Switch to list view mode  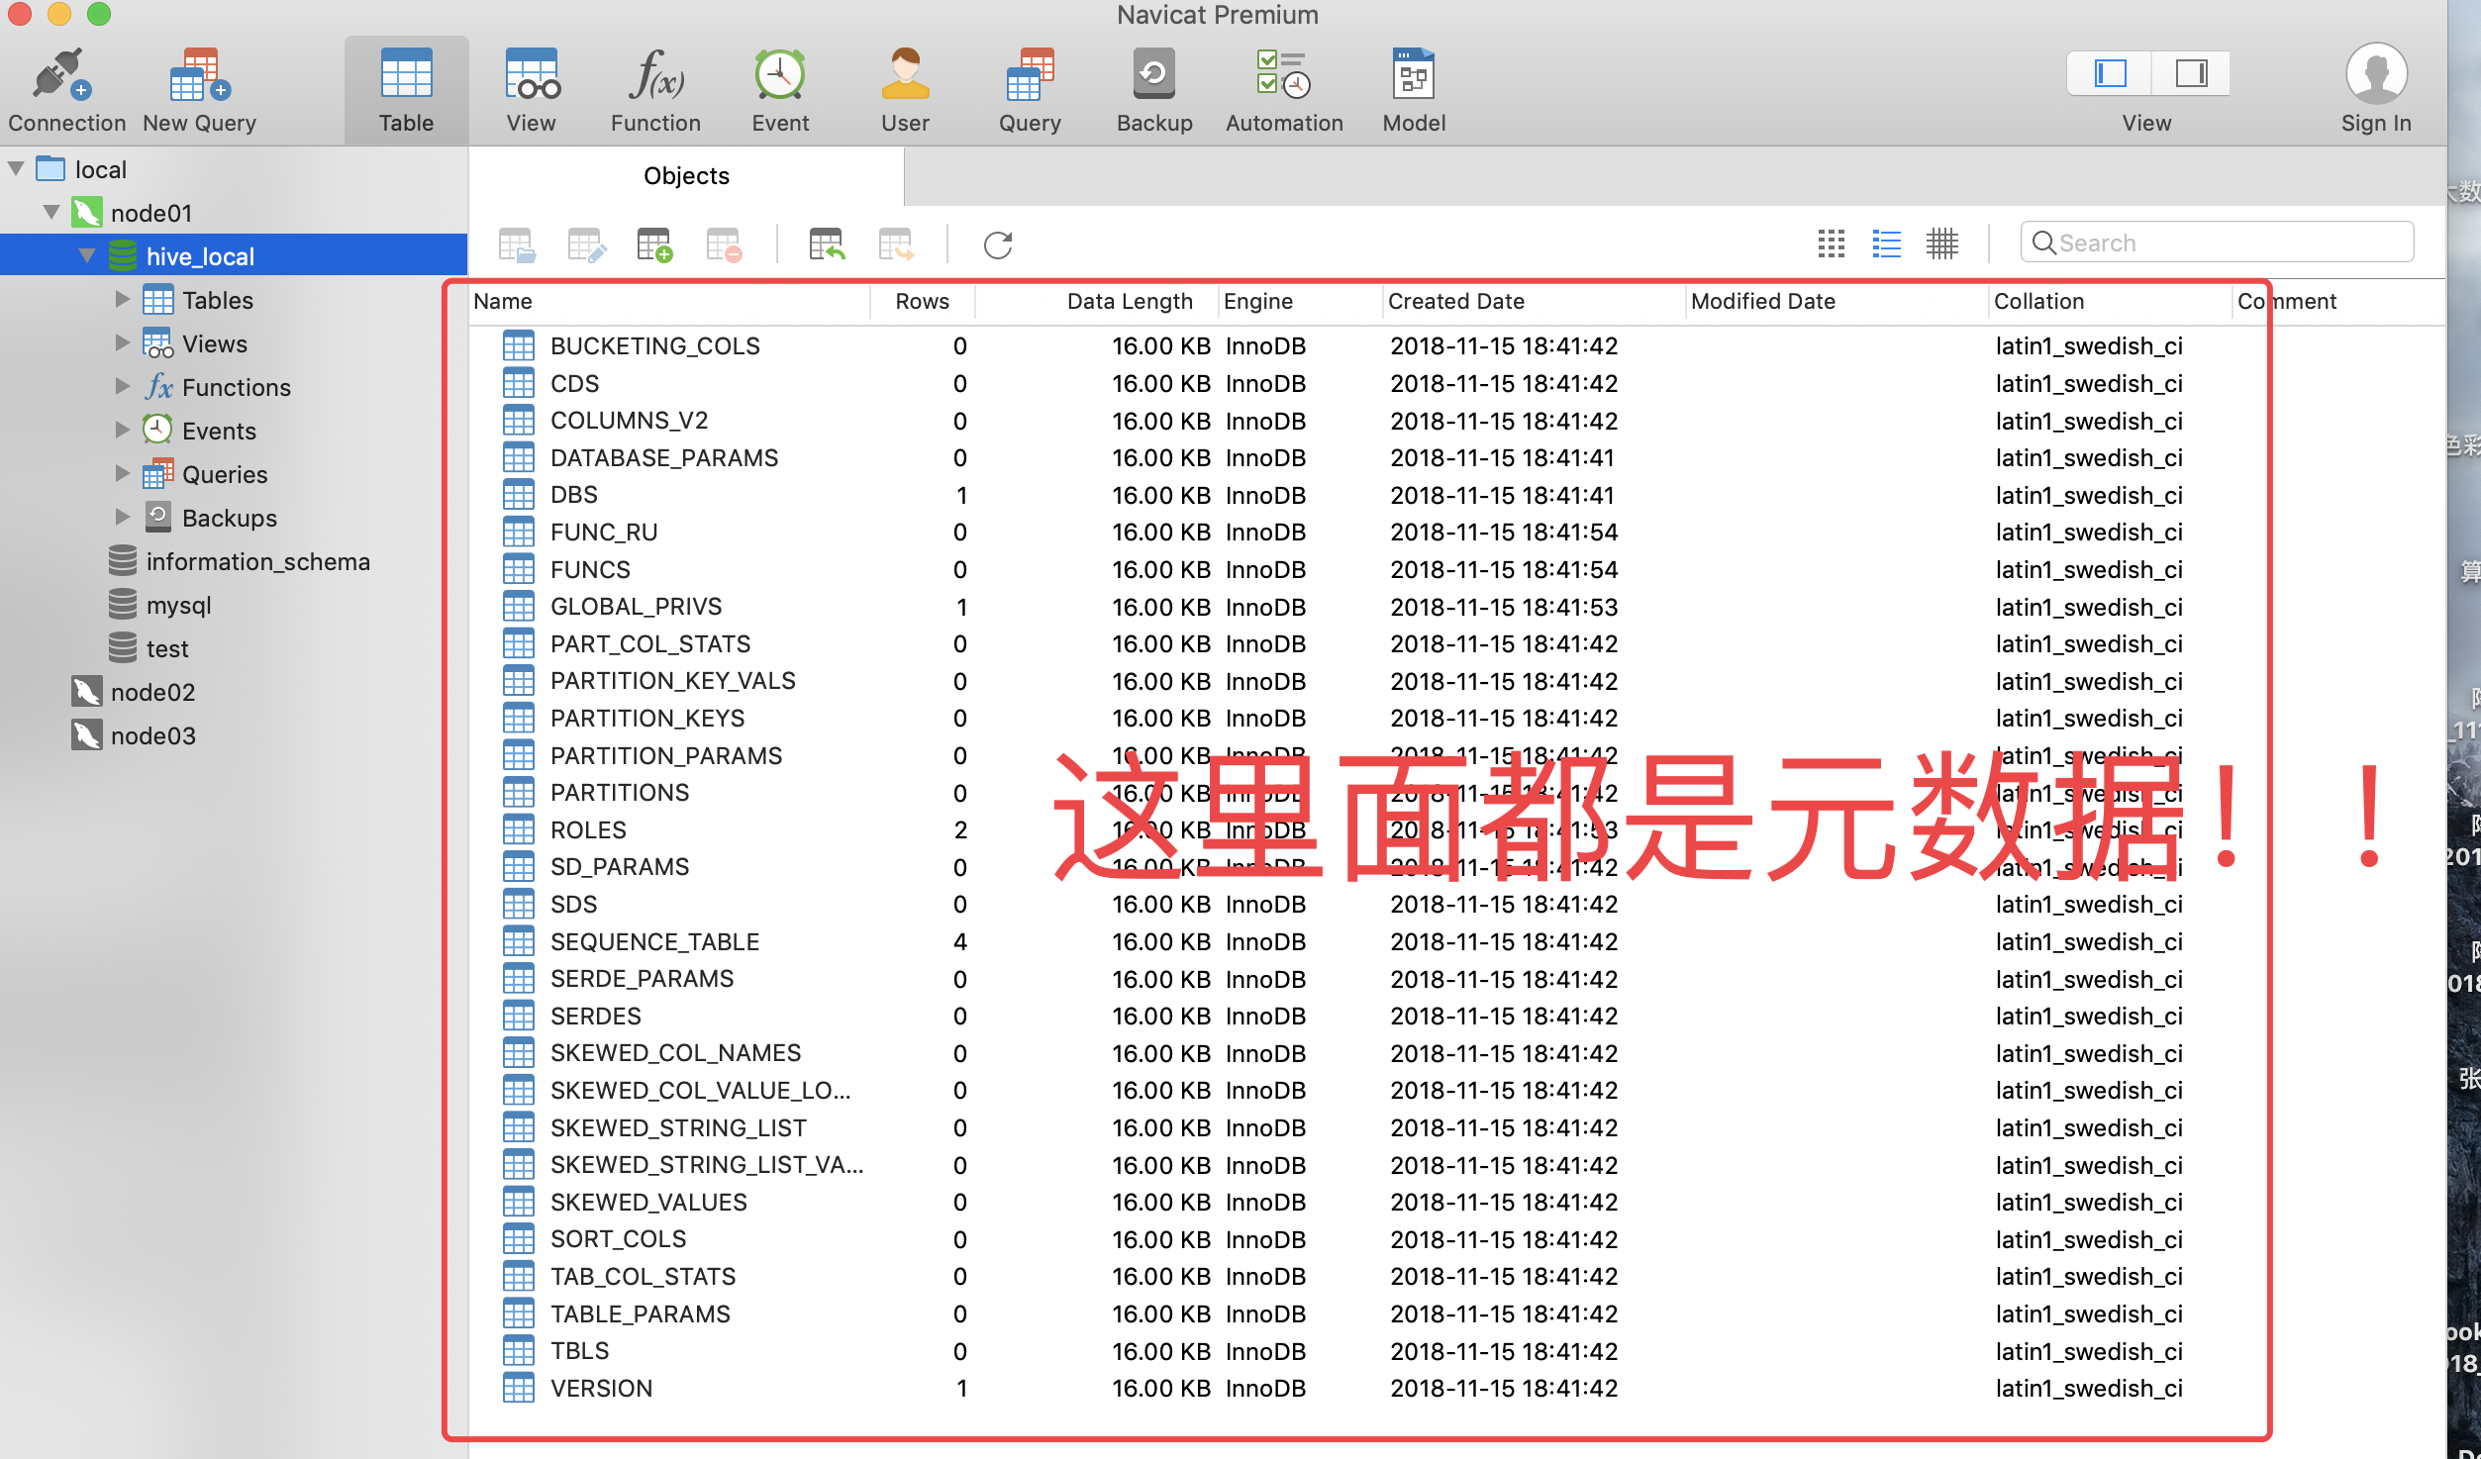click(1886, 243)
